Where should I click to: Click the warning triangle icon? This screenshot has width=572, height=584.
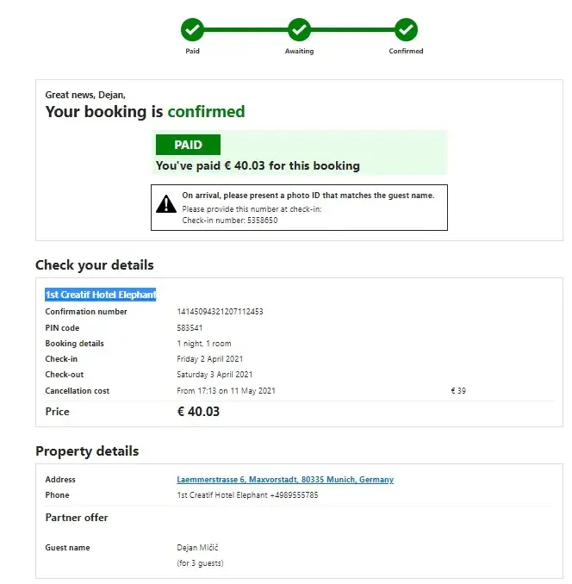(x=166, y=204)
